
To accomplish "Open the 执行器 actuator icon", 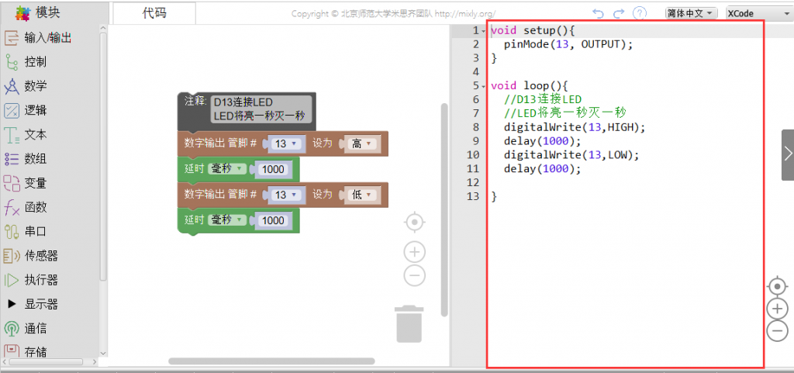I will [12, 280].
